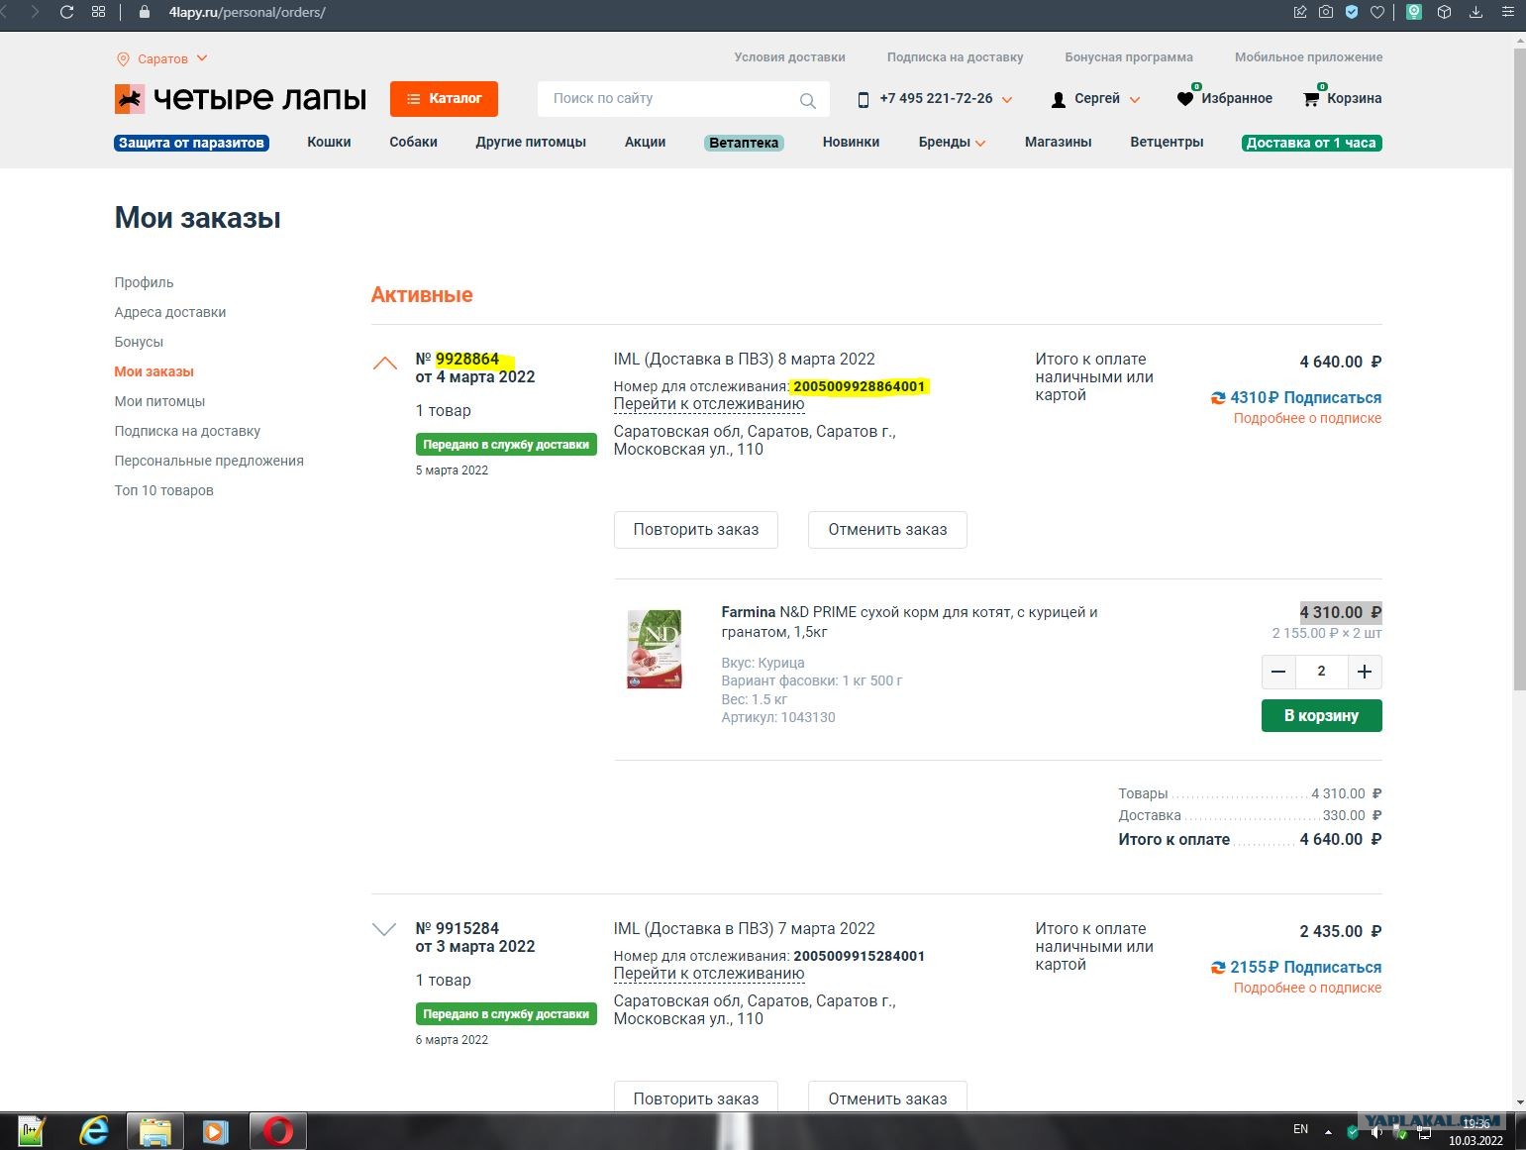Screen dimensions: 1526x1150
Task: Click the volume speaker tray icon
Action: click(x=1376, y=1131)
